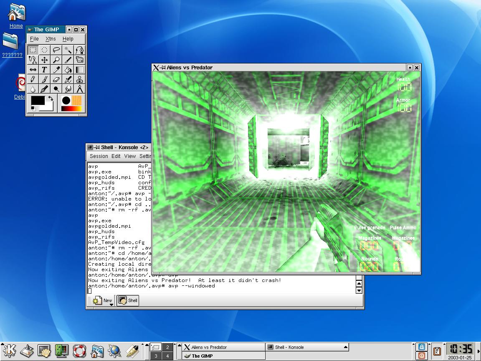Viewport: 481px width, 361px height.
Task: Open the Session menu in Konsole
Action: tap(99, 156)
